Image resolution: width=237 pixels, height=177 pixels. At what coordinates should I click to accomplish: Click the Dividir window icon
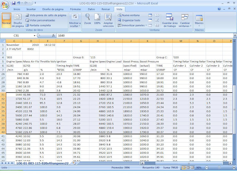(150, 15)
